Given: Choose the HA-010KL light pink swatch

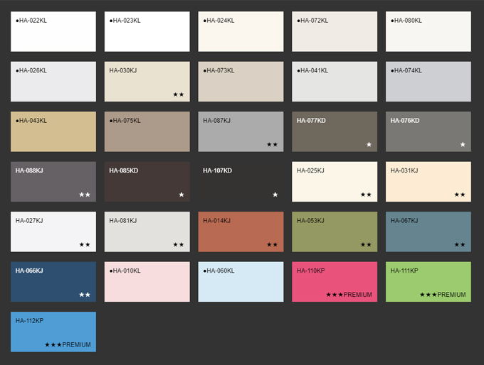Looking at the screenshot, I should tap(147, 282).
